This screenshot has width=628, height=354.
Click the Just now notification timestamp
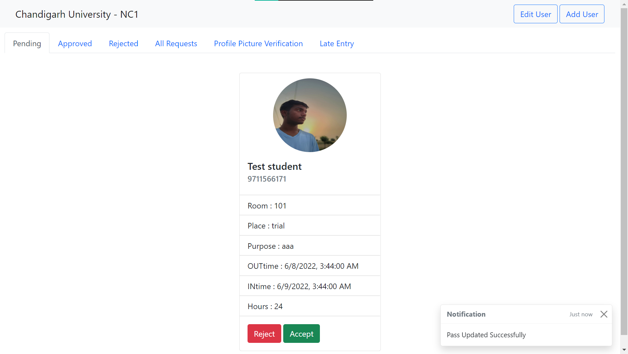click(581, 314)
